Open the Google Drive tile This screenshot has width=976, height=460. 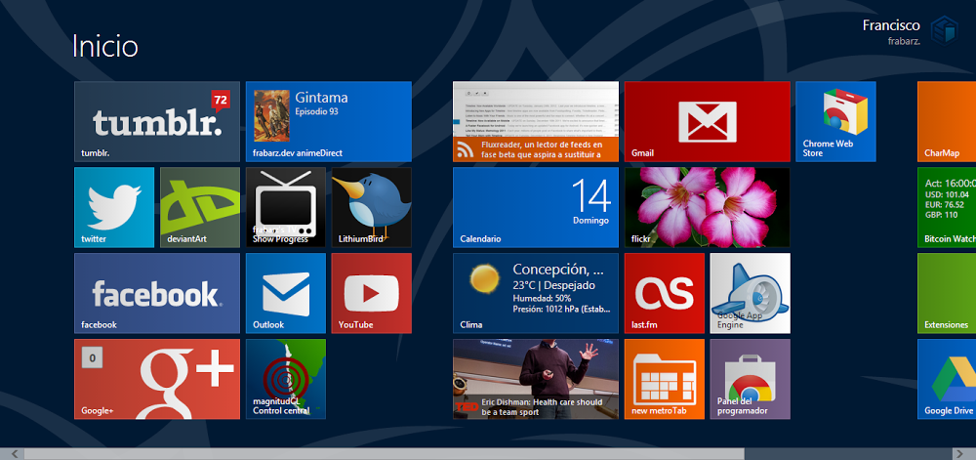947,379
